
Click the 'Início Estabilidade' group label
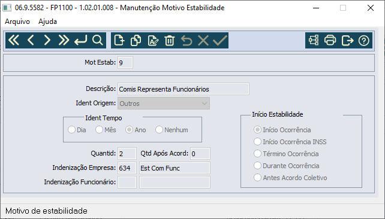coord(278,114)
